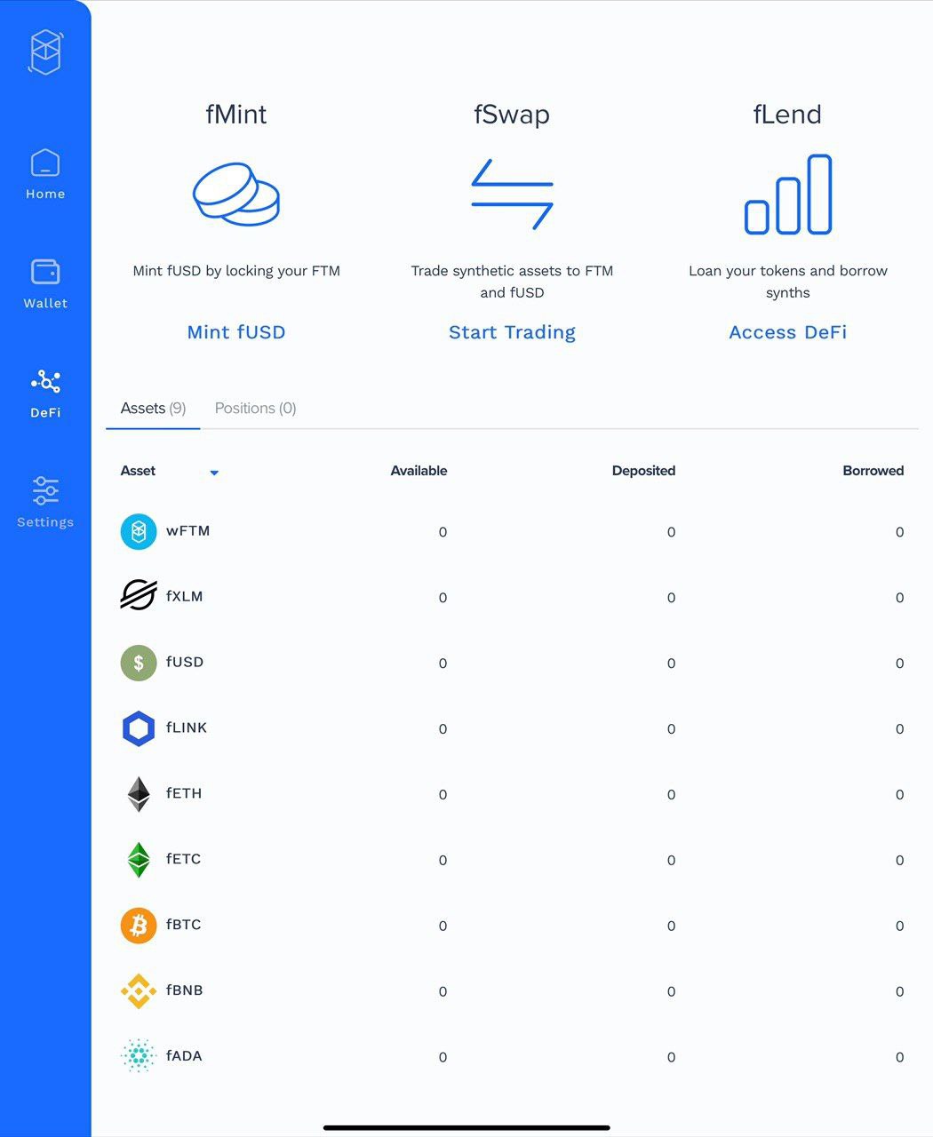Viewport: 933px width, 1137px height.
Task: Click the Borrowed column header
Action: [873, 471]
